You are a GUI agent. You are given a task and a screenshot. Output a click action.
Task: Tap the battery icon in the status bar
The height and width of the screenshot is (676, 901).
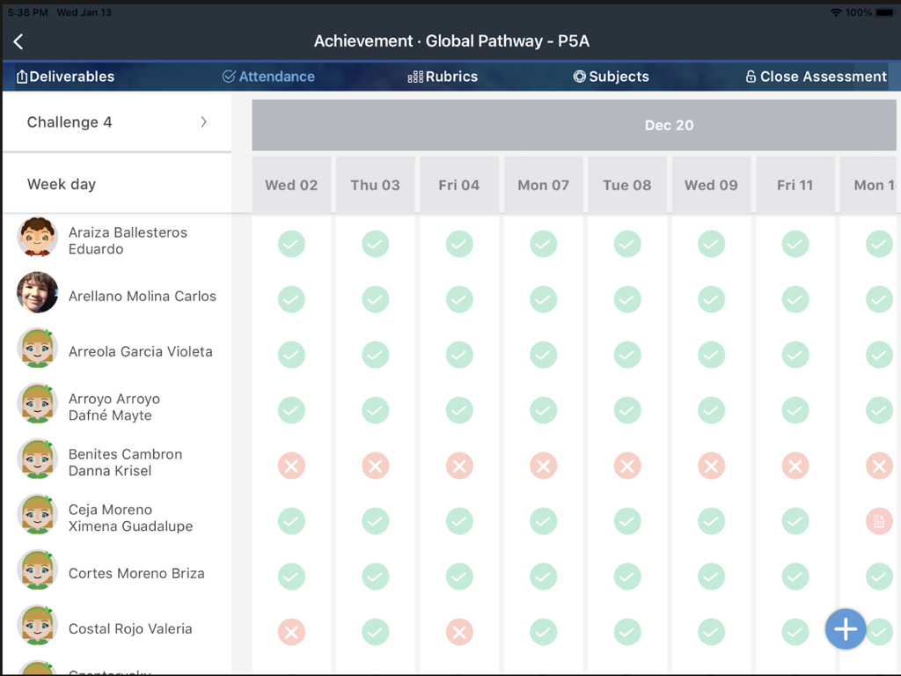[x=884, y=12]
